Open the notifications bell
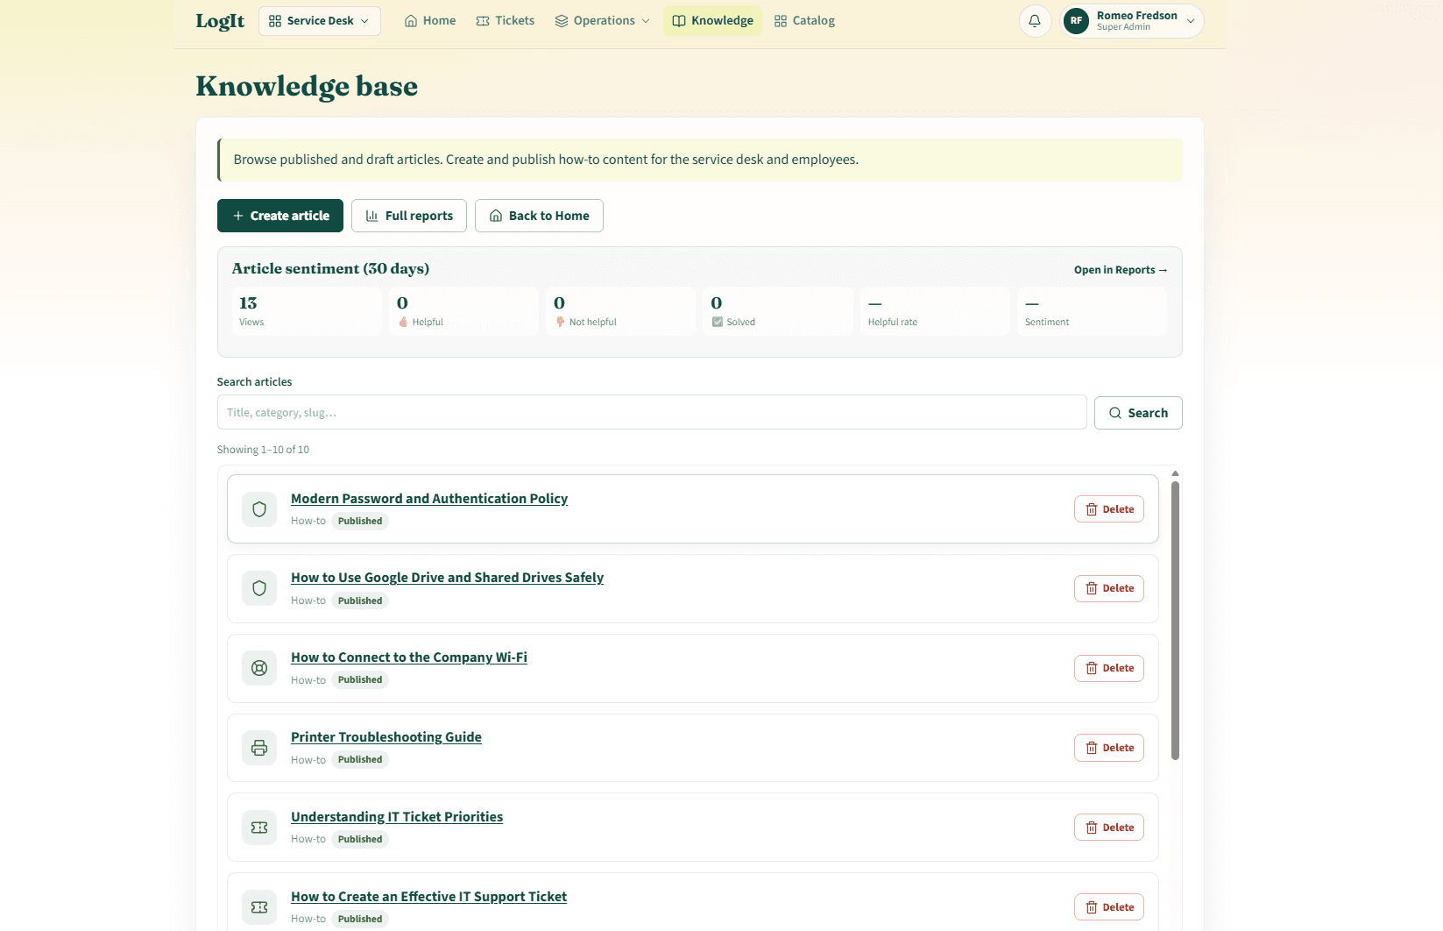This screenshot has width=1443, height=931. [1035, 21]
